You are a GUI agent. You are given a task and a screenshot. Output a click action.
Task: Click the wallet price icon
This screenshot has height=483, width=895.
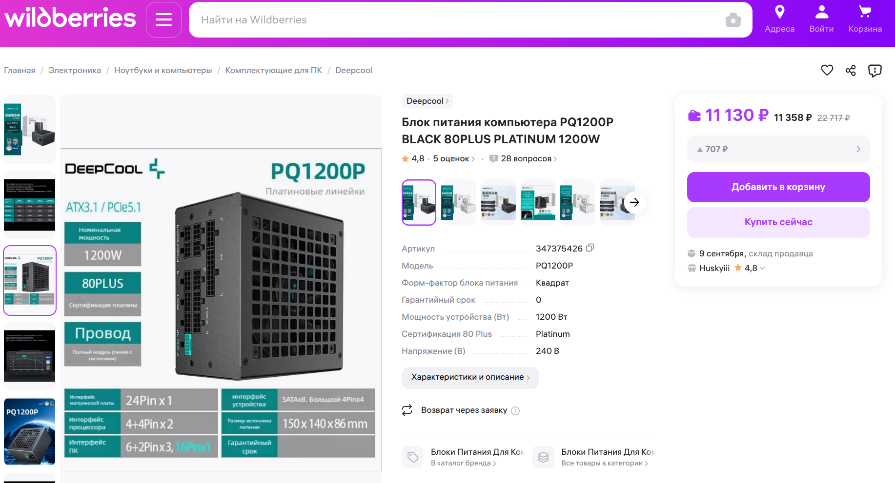[694, 116]
